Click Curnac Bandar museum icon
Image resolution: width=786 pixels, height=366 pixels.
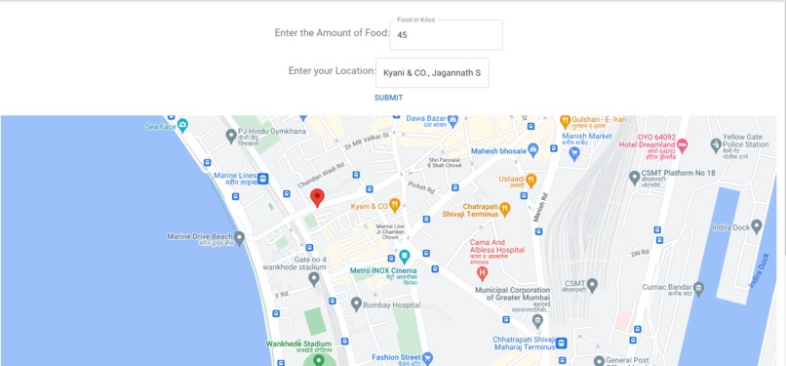tap(699, 289)
